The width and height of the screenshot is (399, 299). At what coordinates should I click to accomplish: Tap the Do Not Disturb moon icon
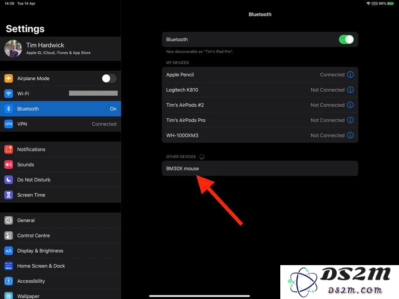tap(8, 180)
